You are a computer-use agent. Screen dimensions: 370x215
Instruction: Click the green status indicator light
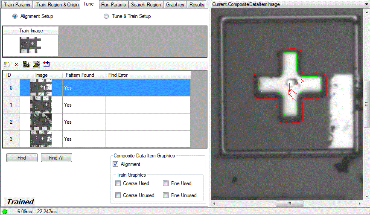(x=5, y=211)
